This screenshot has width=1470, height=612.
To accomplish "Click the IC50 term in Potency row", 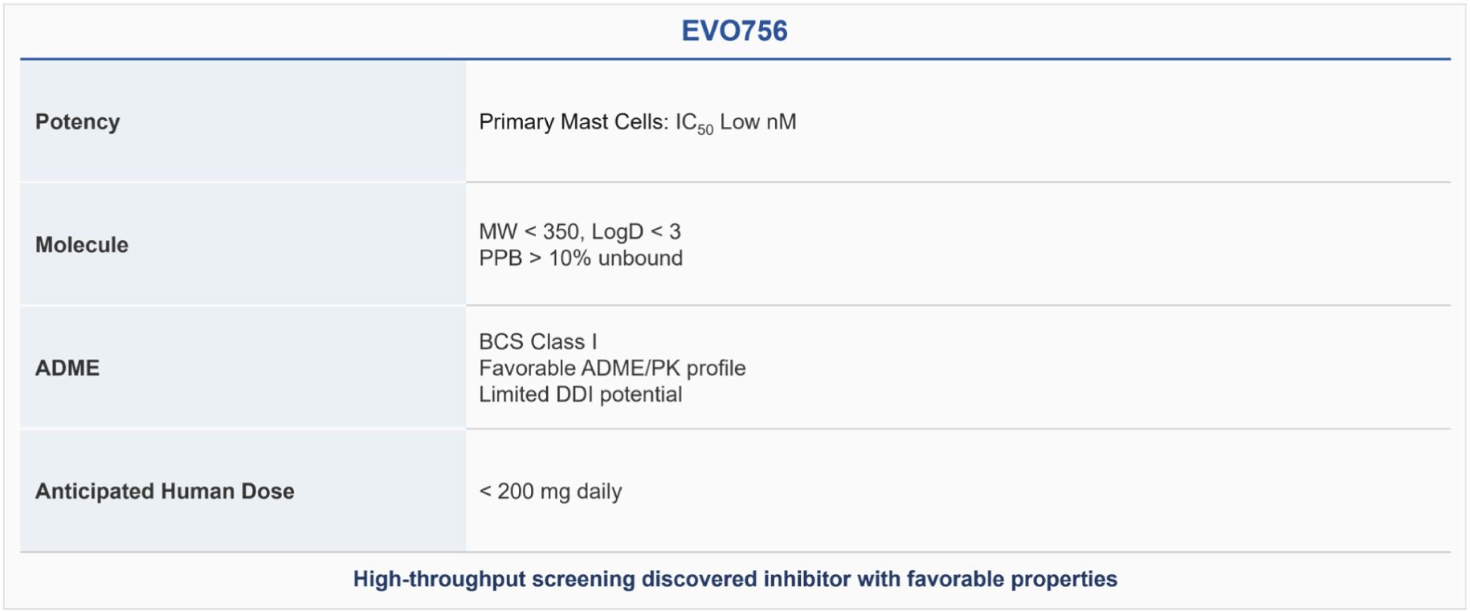I will tap(693, 123).
